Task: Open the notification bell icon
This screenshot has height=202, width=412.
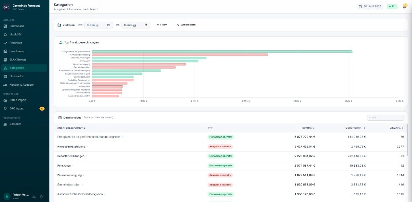Action: tap(405, 6)
